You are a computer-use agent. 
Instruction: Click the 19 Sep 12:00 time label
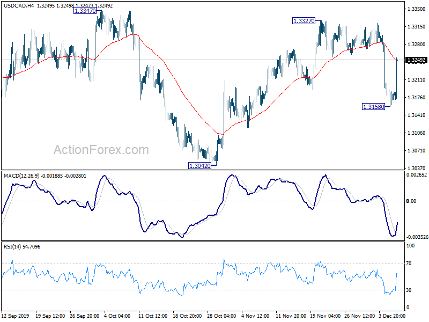[50, 316]
